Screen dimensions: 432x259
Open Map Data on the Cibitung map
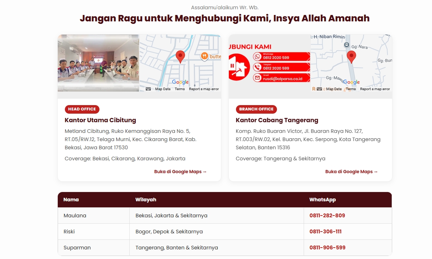click(x=163, y=89)
